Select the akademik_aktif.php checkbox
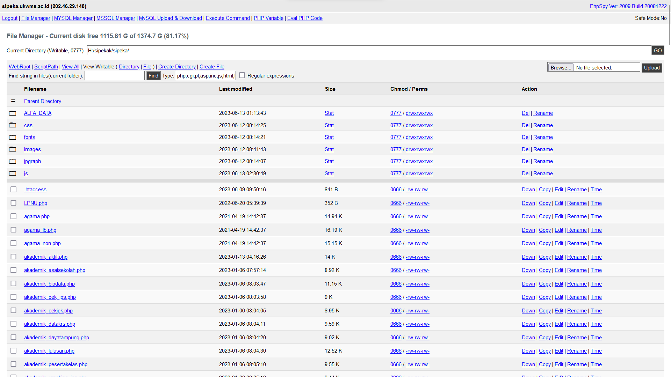This screenshot has height=377, width=671. (13, 257)
